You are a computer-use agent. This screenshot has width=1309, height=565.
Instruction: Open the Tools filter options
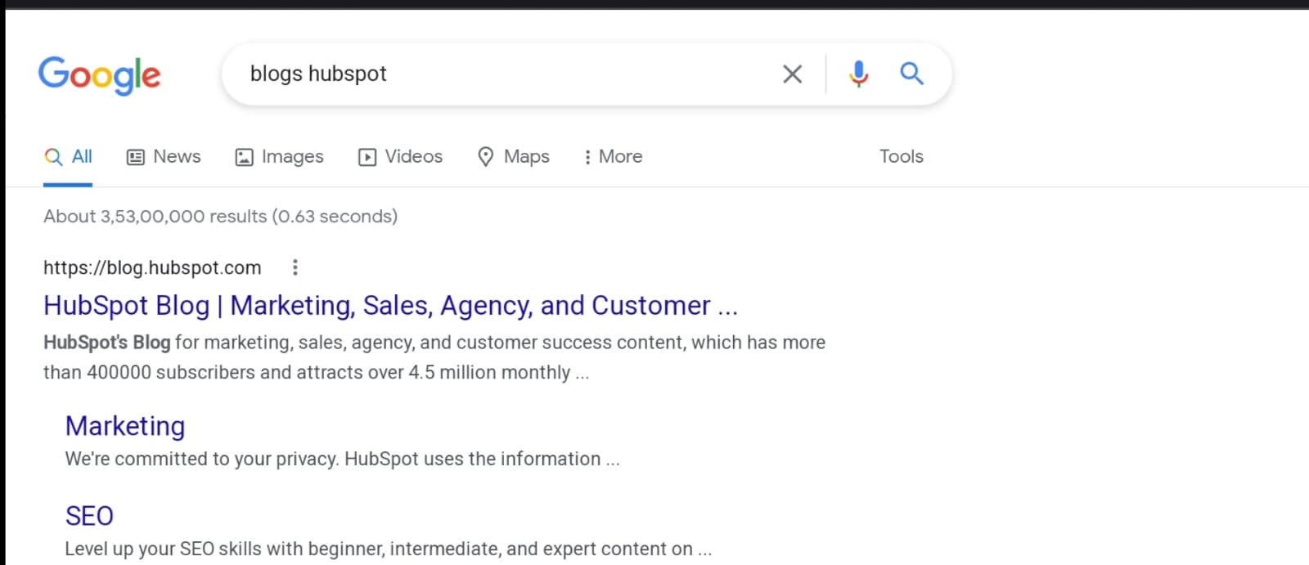coord(901,156)
